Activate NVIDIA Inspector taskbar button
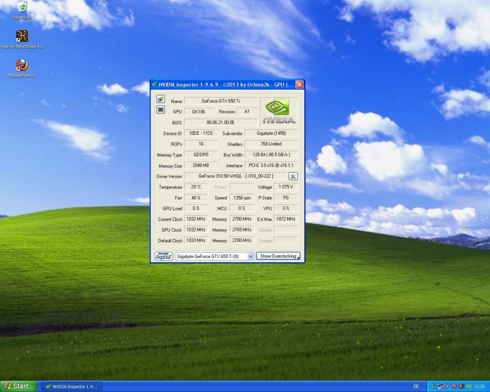 (72, 386)
